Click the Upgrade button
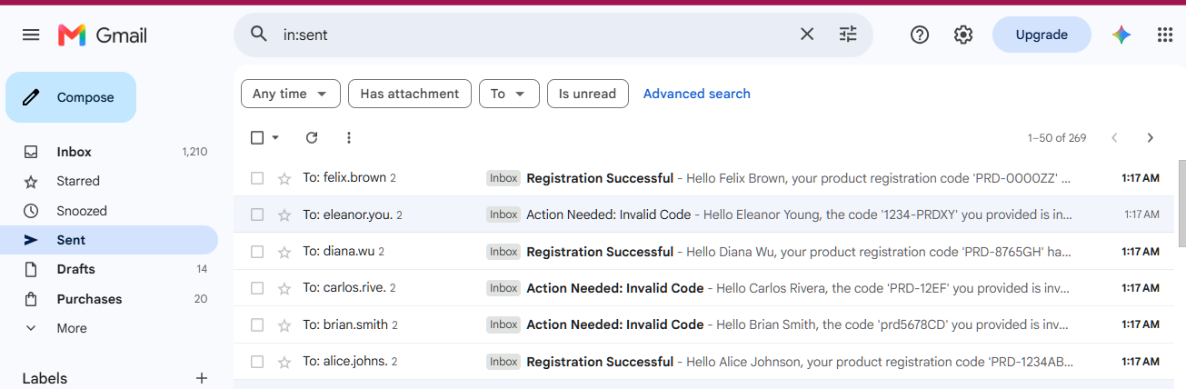The image size is (1186, 389). [1041, 35]
